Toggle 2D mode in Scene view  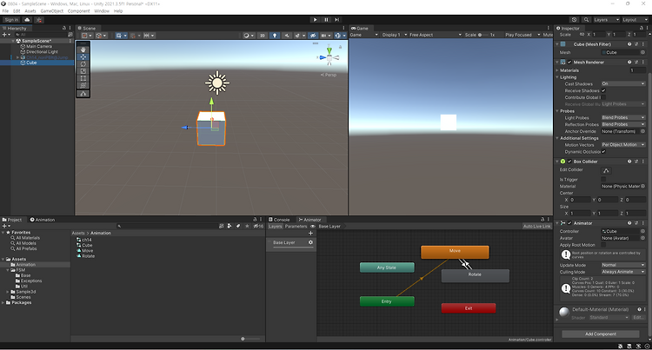tap(263, 36)
